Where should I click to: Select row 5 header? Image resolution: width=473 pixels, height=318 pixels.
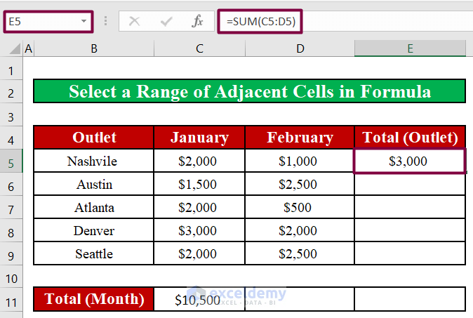[x=11, y=161]
